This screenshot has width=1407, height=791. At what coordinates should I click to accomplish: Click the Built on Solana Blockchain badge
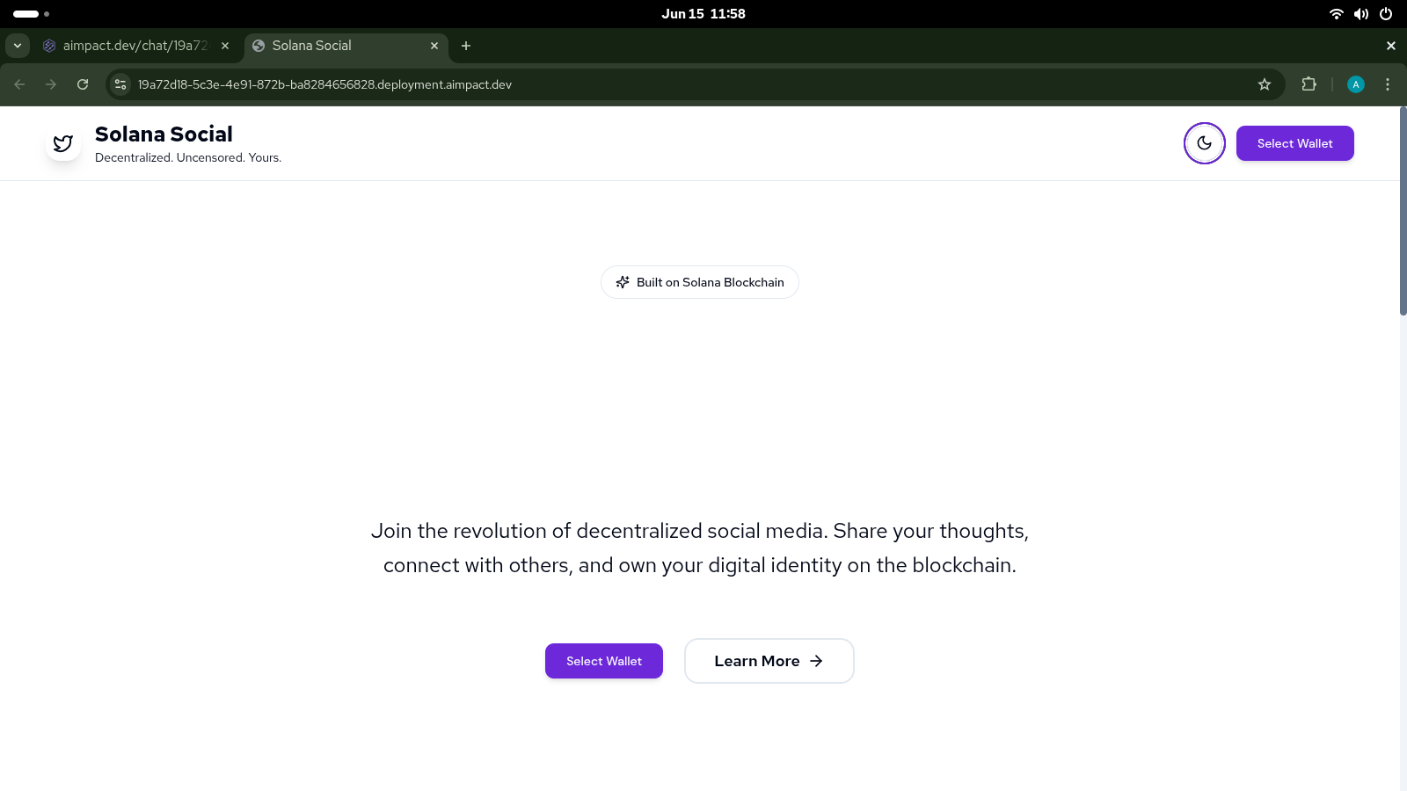[x=700, y=282]
